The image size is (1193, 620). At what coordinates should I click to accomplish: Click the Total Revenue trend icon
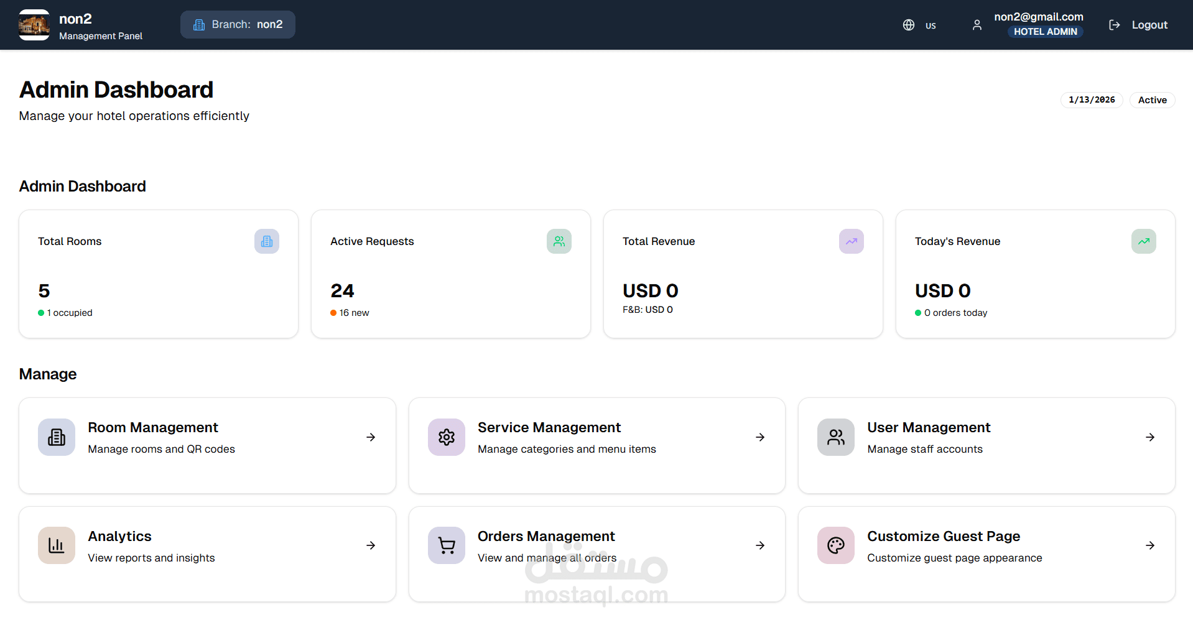pos(852,241)
